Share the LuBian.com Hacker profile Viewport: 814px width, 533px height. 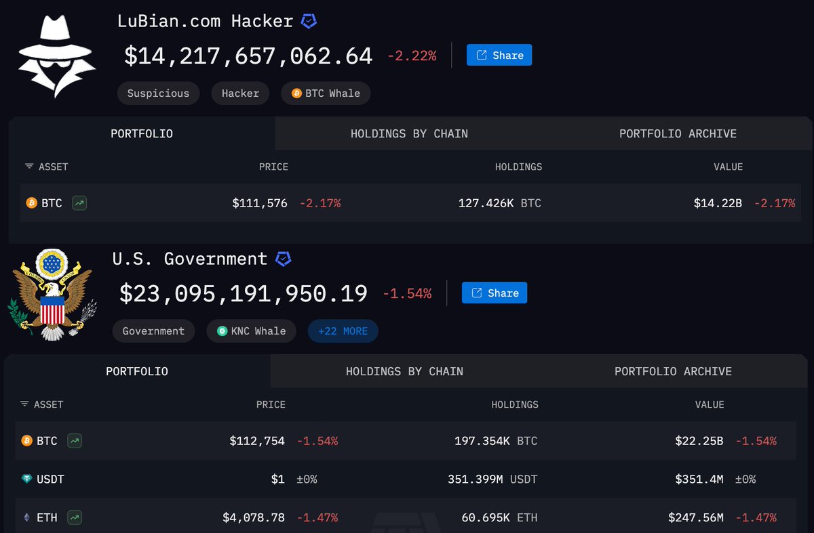499,55
